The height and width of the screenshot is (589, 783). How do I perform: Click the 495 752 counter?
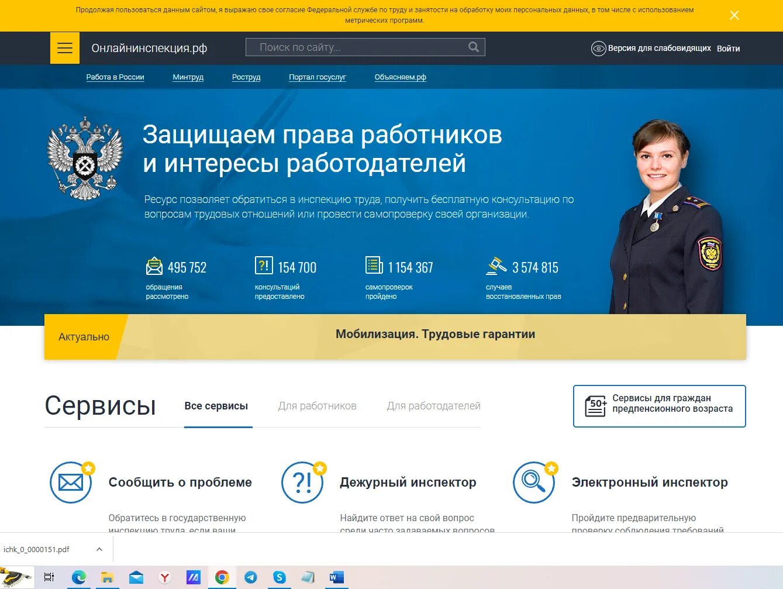tap(187, 267)
